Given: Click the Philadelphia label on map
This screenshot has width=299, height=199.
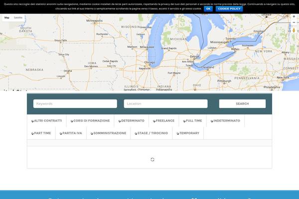Looking at the screenshot, I should tap(272, 87).
